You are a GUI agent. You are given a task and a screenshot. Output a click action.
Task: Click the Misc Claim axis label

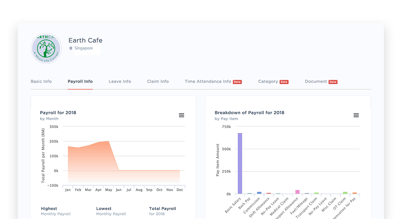[329, 204]
